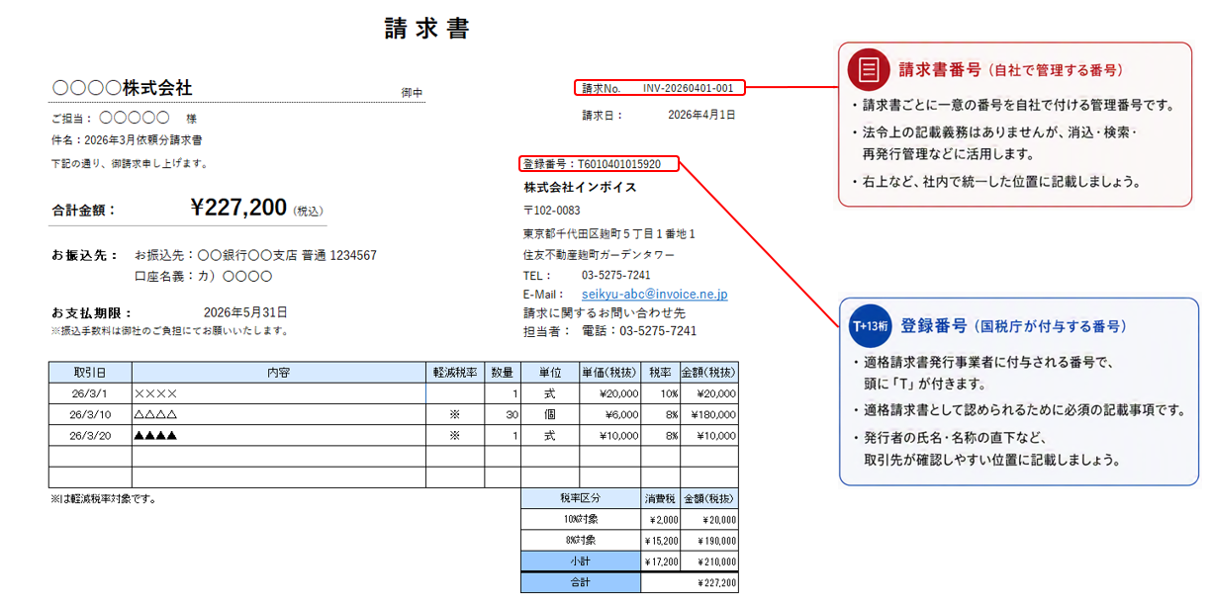This screenshot has width=1212, height=604.
Task: Select the 26/3/10 date cell
Action: coord(89,414)
